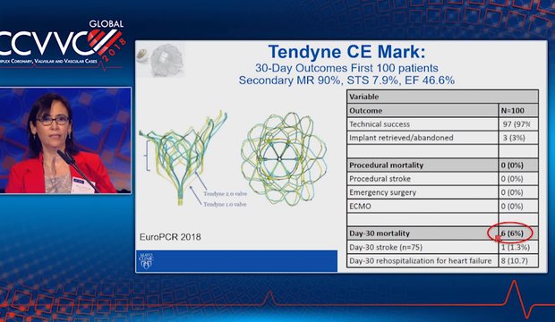Click the Tendyne CE Mark title

click(x=347, y=52)
